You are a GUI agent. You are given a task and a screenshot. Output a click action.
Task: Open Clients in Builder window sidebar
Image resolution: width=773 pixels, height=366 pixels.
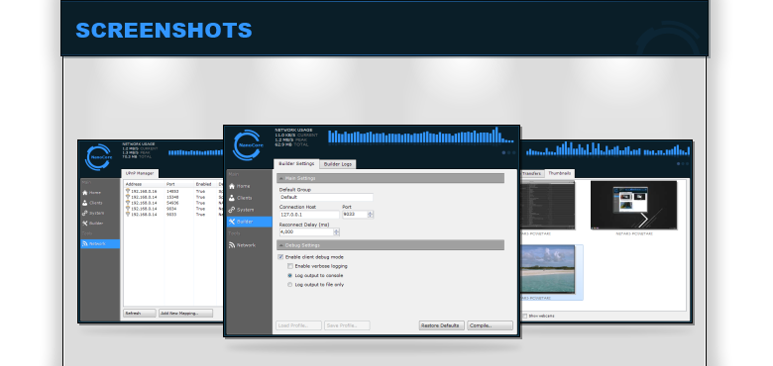pyautogui.click(x=241, y=198)
